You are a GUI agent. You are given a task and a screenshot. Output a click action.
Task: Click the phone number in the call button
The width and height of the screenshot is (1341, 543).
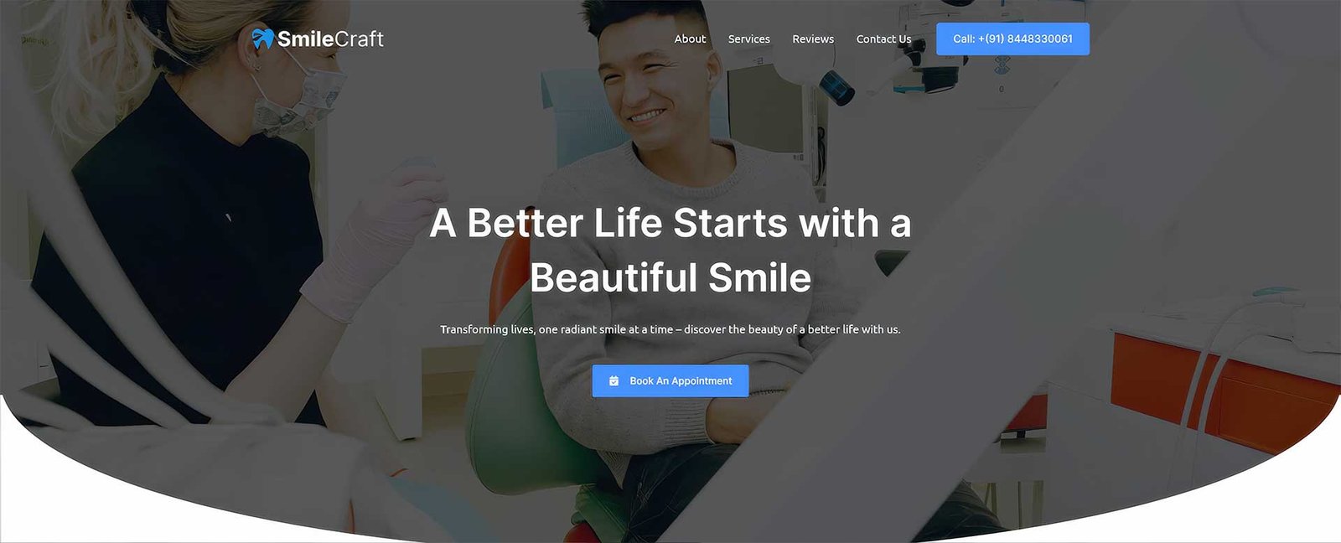1025,39
